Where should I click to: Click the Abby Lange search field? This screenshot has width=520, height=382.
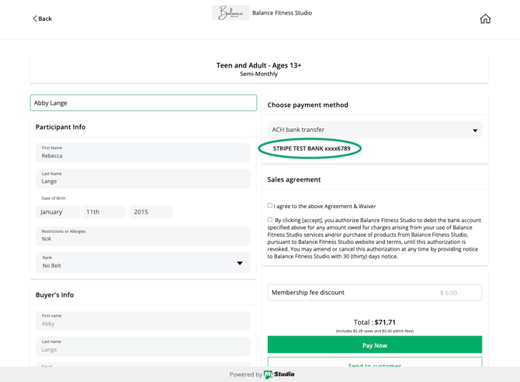[144, 102]
